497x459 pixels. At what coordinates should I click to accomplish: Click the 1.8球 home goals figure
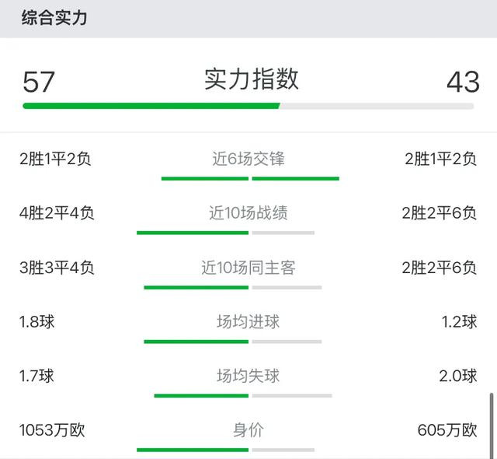click(x=36, y=321)
